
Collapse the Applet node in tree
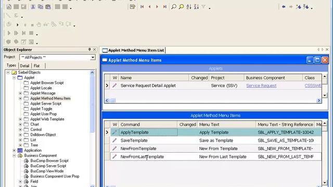(14, 78)
